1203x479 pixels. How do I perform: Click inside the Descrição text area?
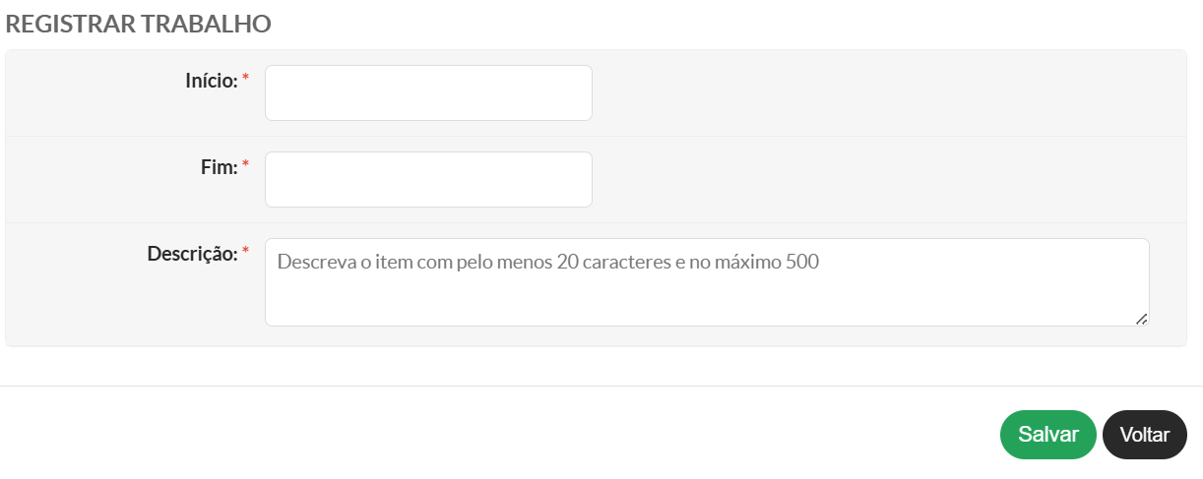pos(706,295)
